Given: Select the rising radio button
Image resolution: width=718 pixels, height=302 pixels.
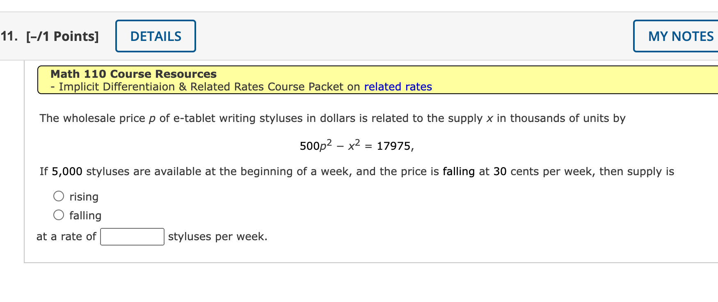Looking at the screenshot, I should coord(59,196).
